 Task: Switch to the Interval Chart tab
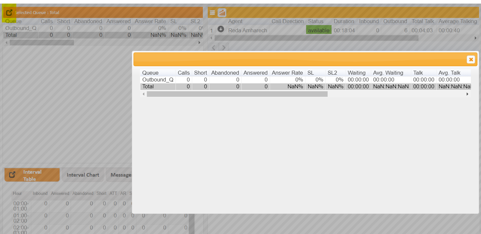tap(83, 175)
